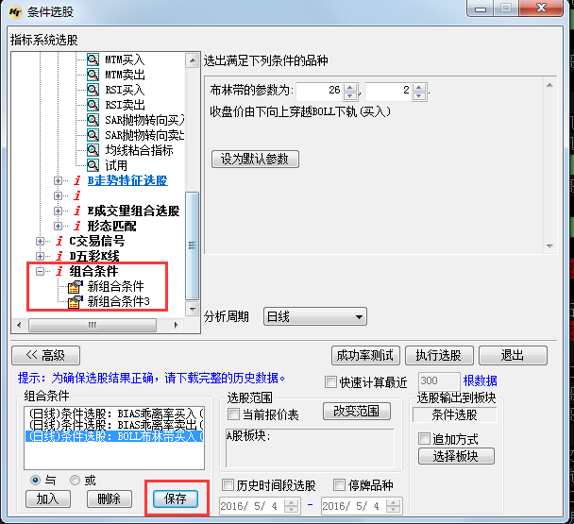Select the 或 radio button
Image resolution: width=574 pixels, height=524 pixels.
(75, 480)
